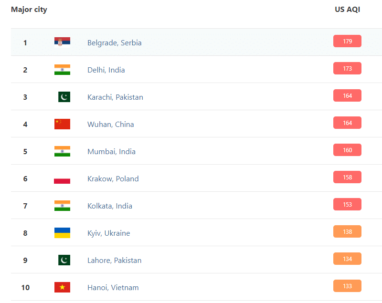Open the Delhi, India city page
Screen dimensions: 382x303
coord(106,70)
